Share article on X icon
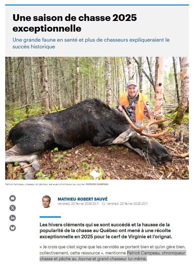This screenshot has width=196, height=266. [13, 208]
